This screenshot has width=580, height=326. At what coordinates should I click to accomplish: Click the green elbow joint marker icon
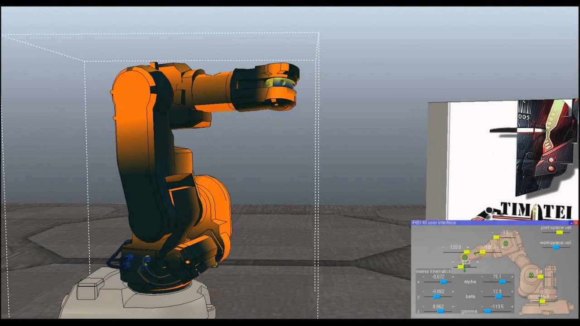506,244
